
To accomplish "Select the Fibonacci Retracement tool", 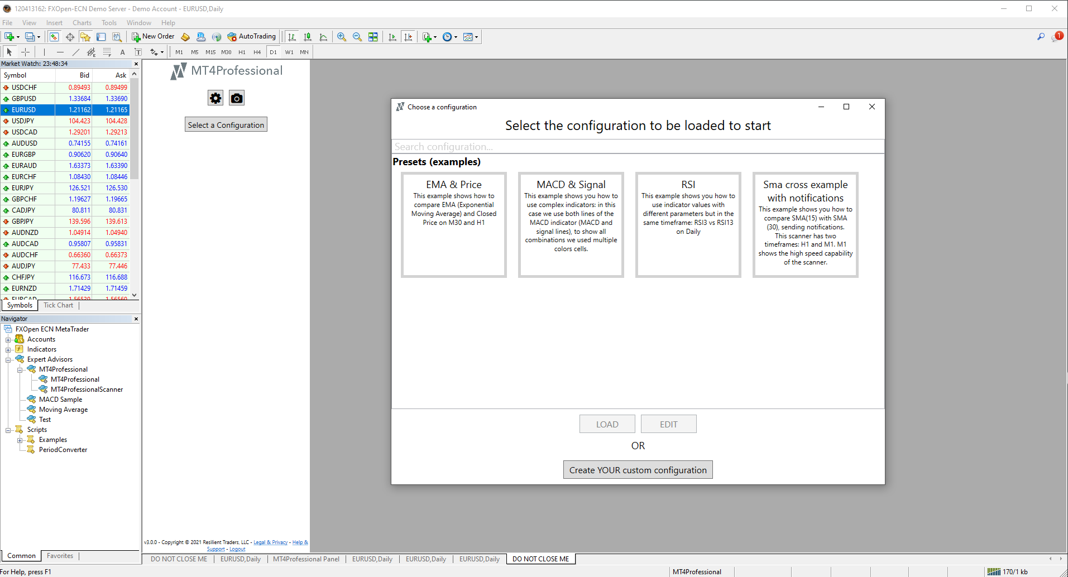I will [107, 52].
